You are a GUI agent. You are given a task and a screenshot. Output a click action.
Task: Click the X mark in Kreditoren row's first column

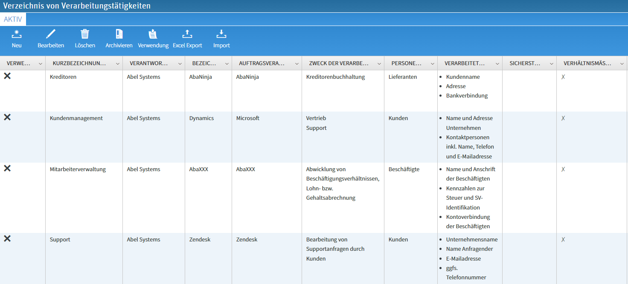point(7,76)
